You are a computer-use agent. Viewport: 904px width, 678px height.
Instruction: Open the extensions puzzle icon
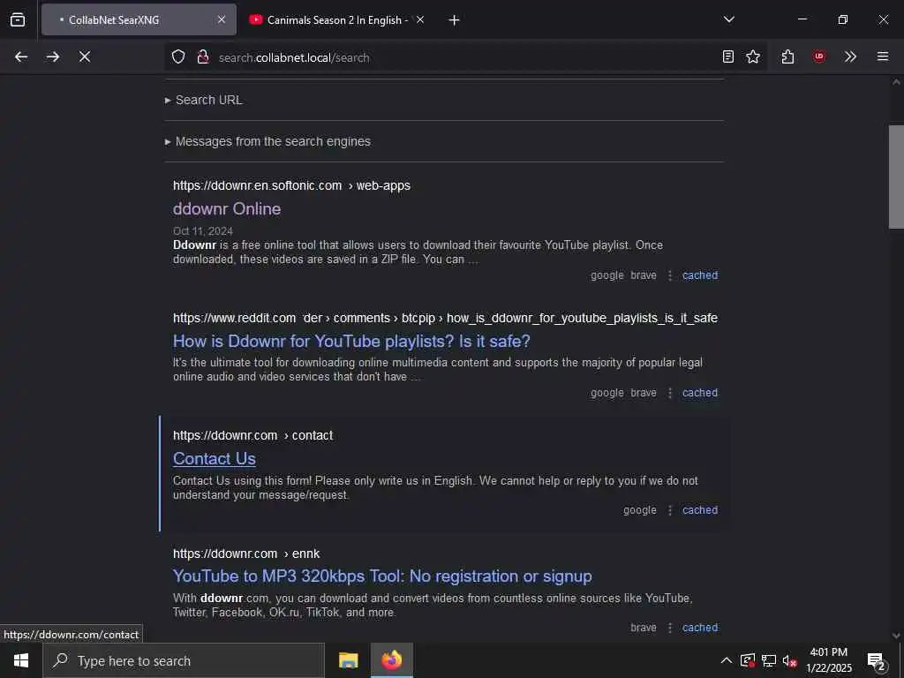pyautogui.click(x=788, y=56)
